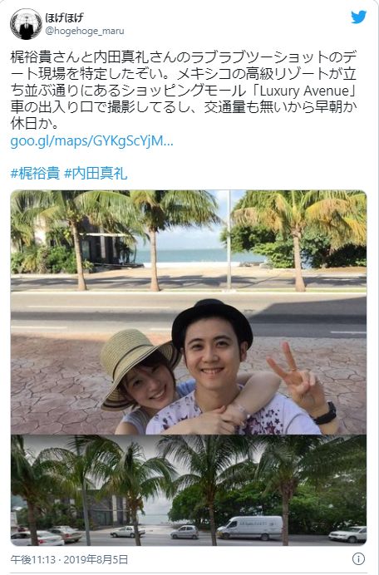Click the white van in lower photo
This screenshot has width=379, height=575.
[x=250, y=527]
